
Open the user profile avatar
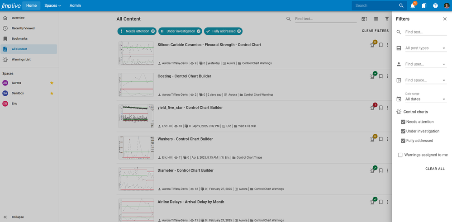447,5
